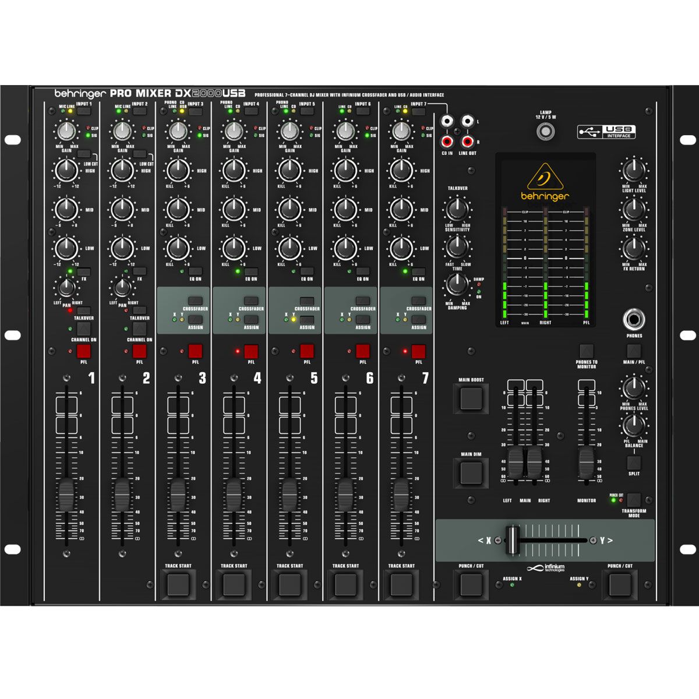Click the main level LED meter display
699x699 pixels.
point(546,264)
